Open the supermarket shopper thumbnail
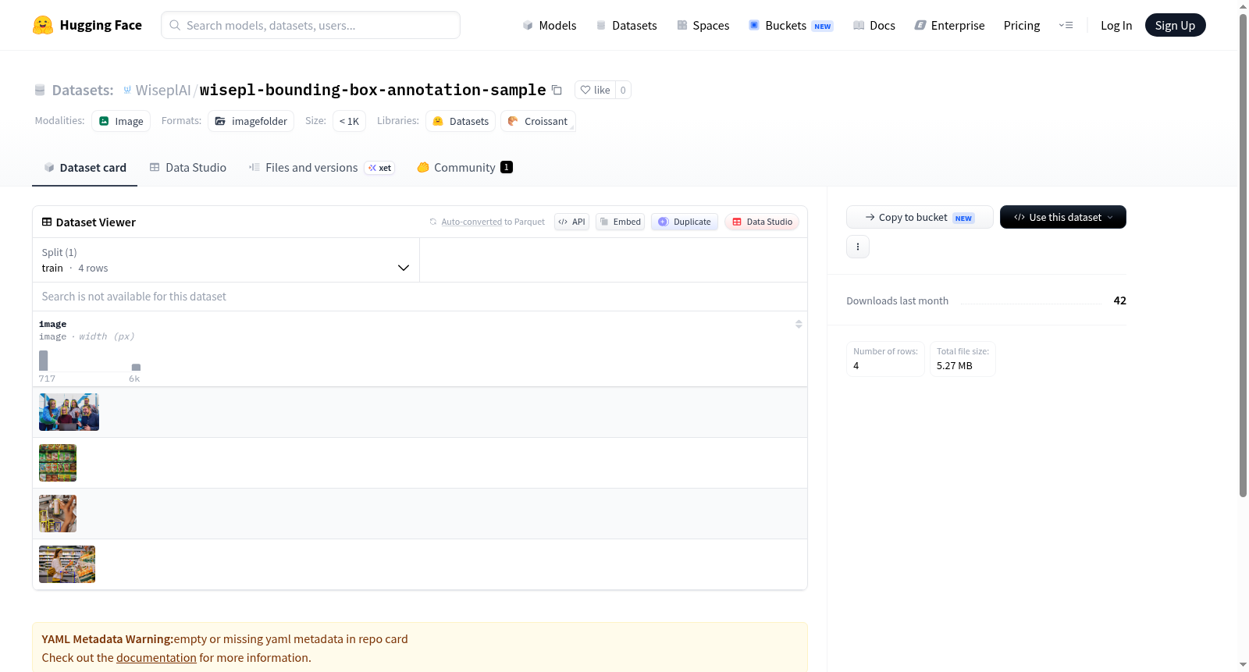 click(67, 564)
